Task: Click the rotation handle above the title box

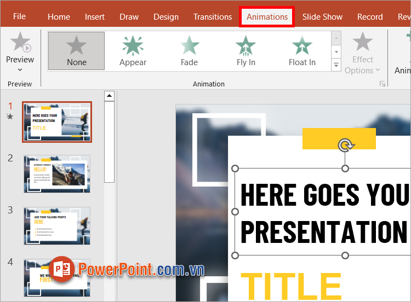Action: [x=345, y=145]
